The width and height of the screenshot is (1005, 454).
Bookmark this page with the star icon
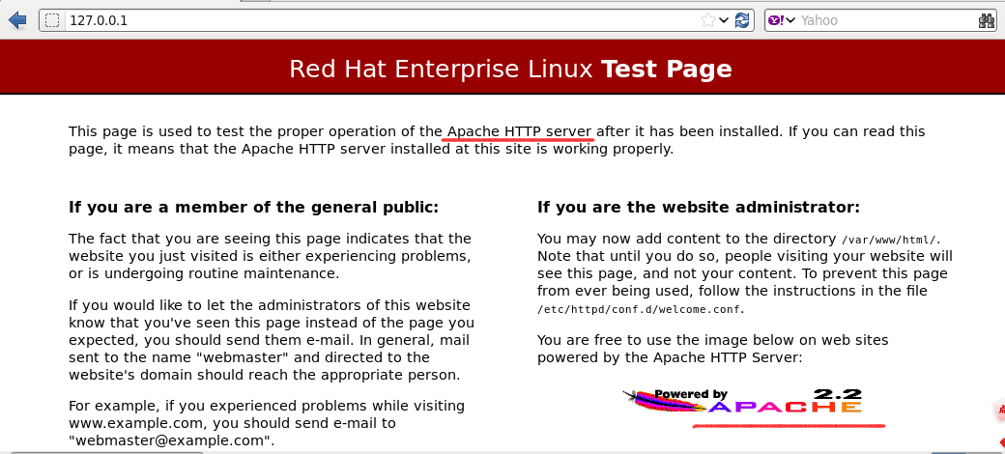[707, 20]
